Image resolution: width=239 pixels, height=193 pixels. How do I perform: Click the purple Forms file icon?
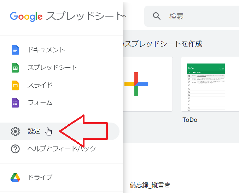click(15, 103)
